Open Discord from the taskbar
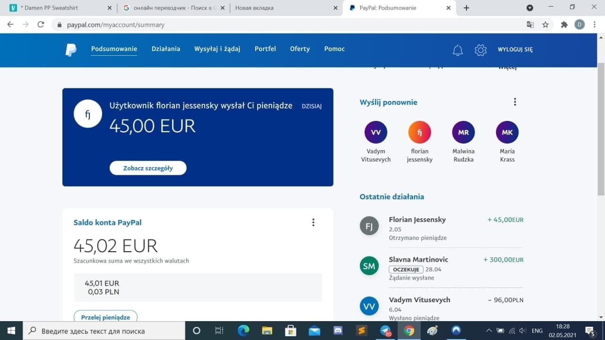605x340 pixels. 338,331
